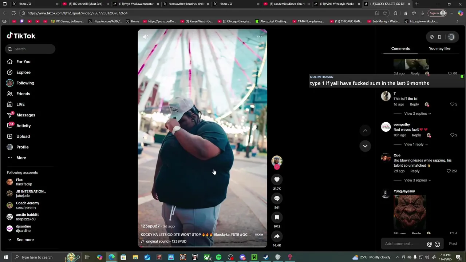The image size is (466, 262).
Task: Open Steam from the taskbar
Action: [266, 257]
